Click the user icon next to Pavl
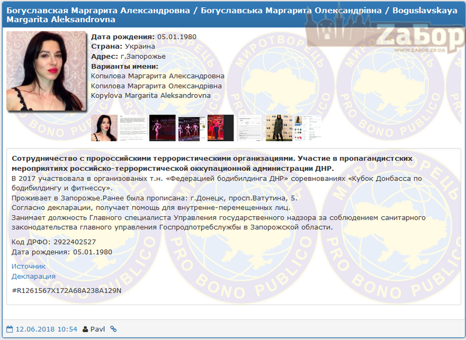 point(86,329)
